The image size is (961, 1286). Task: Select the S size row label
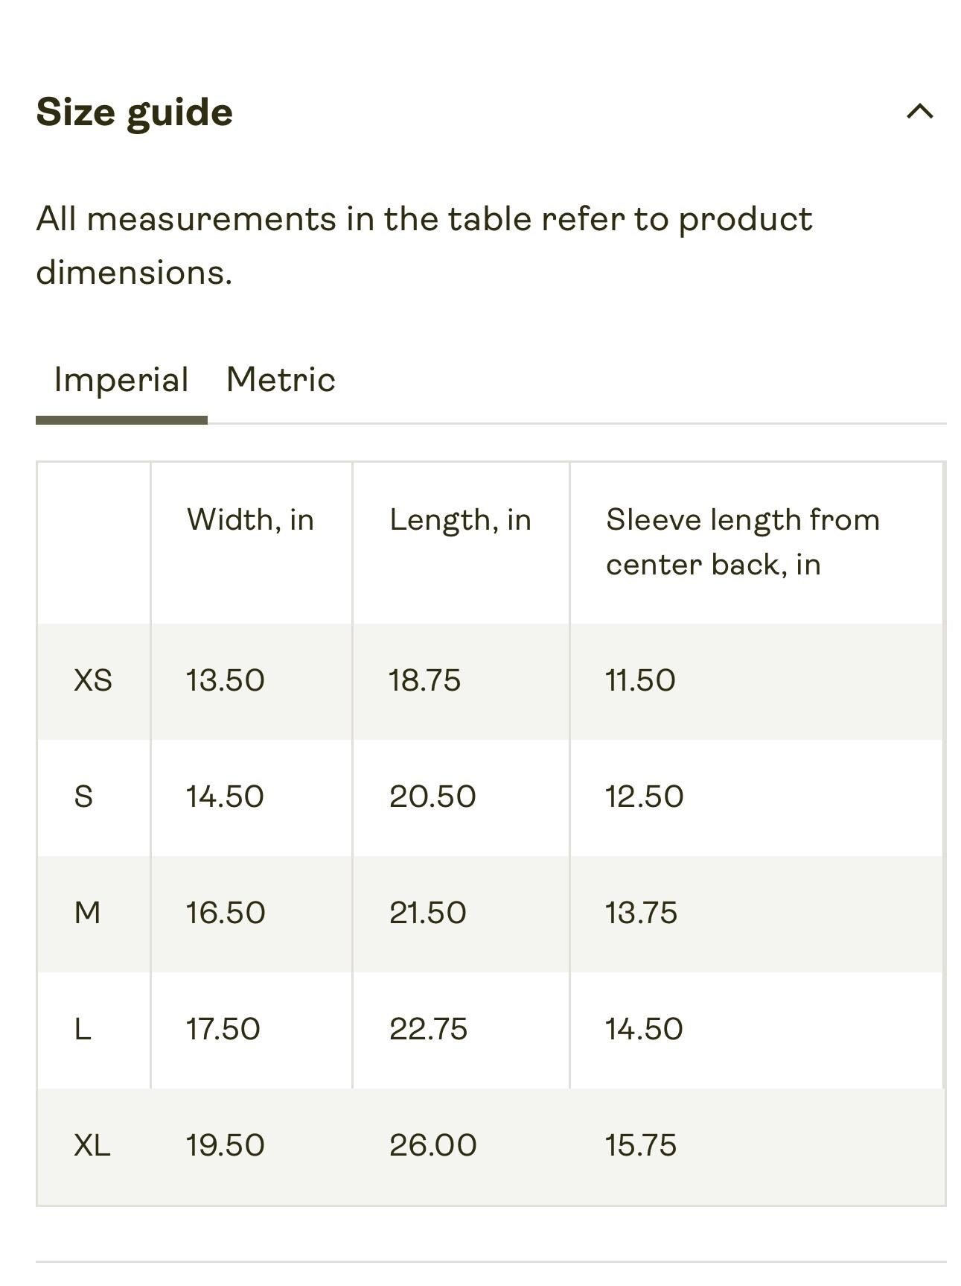click(83, 796)
